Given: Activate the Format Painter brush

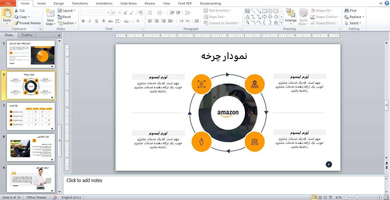Looking at the screenshot, I should click(x=27, y=23).
